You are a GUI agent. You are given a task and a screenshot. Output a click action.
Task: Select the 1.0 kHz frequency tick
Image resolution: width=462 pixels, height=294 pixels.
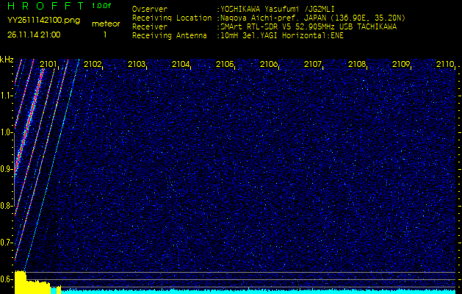coord(7,132)
